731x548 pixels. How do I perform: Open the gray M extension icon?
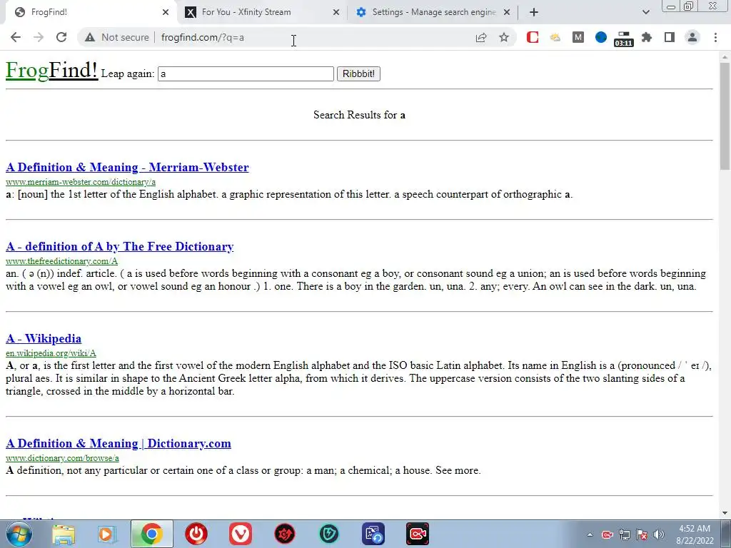pos(578,37)
